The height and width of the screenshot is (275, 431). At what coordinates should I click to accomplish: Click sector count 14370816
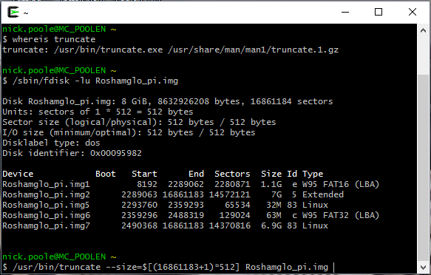230,225
